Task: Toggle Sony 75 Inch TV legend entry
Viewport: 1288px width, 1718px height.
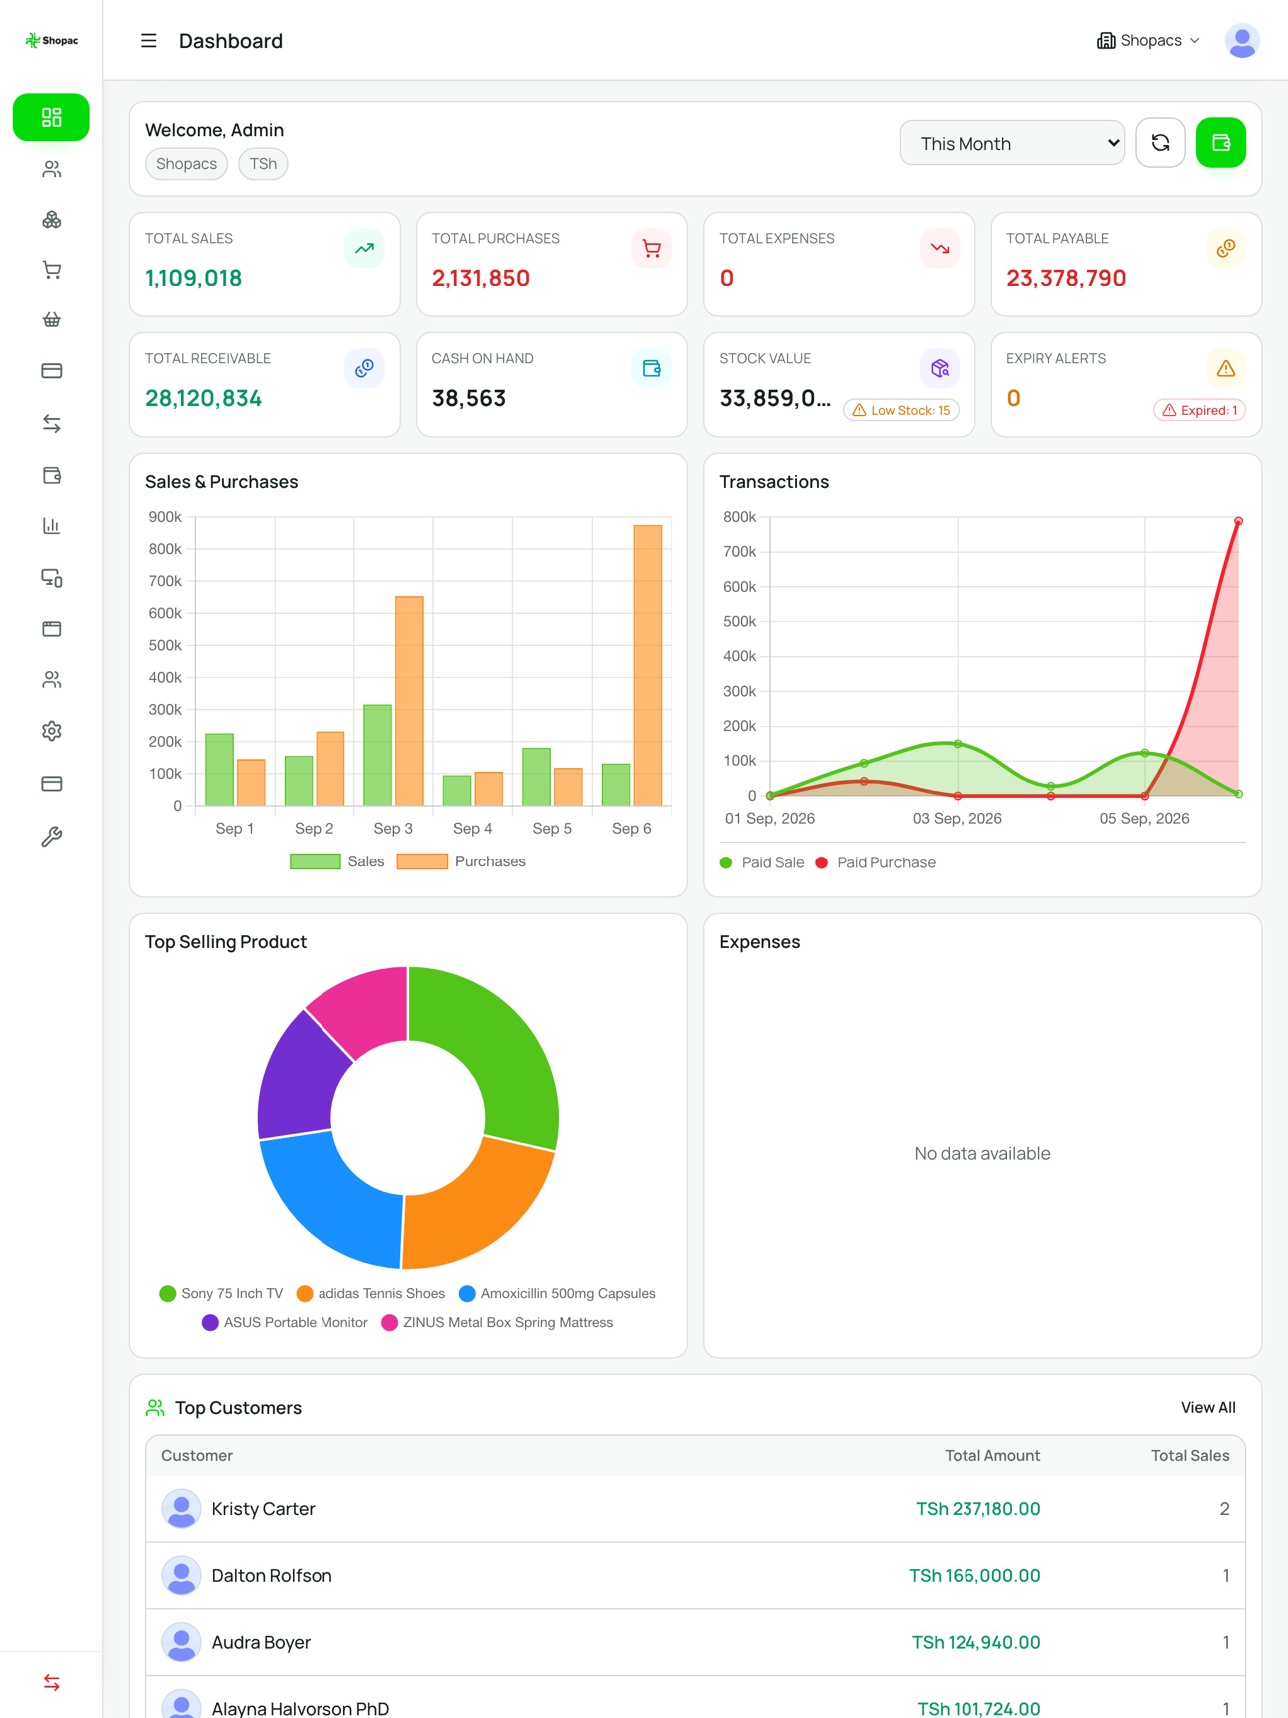Action: click(221, 1293)
